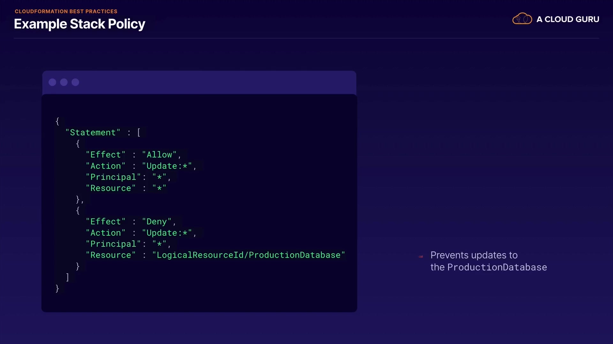This screenshot has height=344, width=613.
Task: Click the opening curly brace at top of code
Action: pos(57,121)
